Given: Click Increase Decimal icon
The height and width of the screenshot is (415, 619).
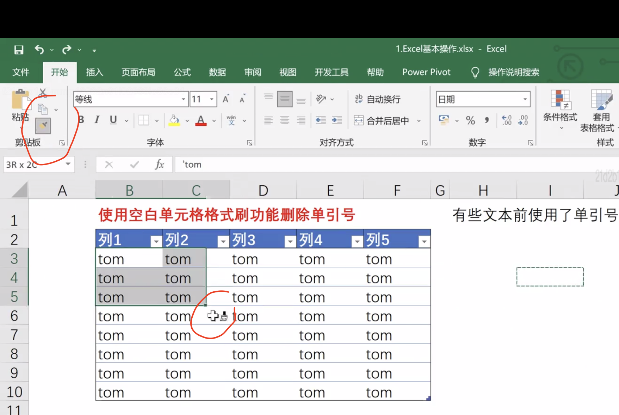Looking at the screenshot, I should click(x=507, y=120).
